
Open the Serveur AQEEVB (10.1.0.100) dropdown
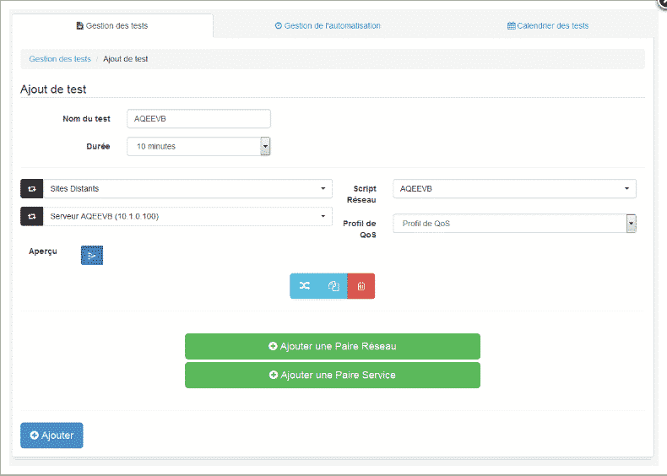click(186, 216)
